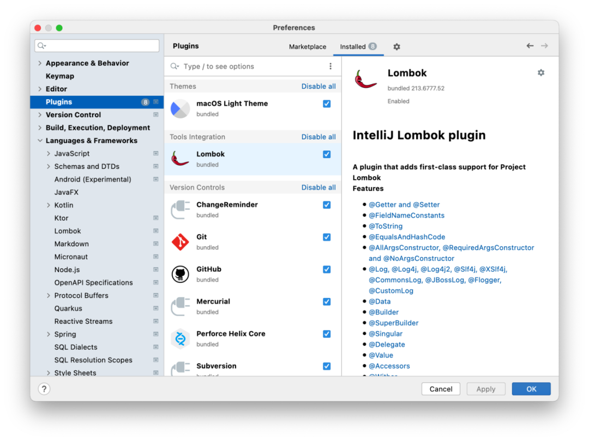Viewport: 589px width, 441px height.
Task: Click Disable all for Version Controls
Action: (x=318, y=188)
